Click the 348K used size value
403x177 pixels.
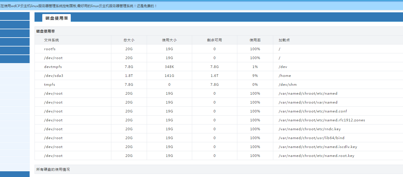[x=169, y=67]
